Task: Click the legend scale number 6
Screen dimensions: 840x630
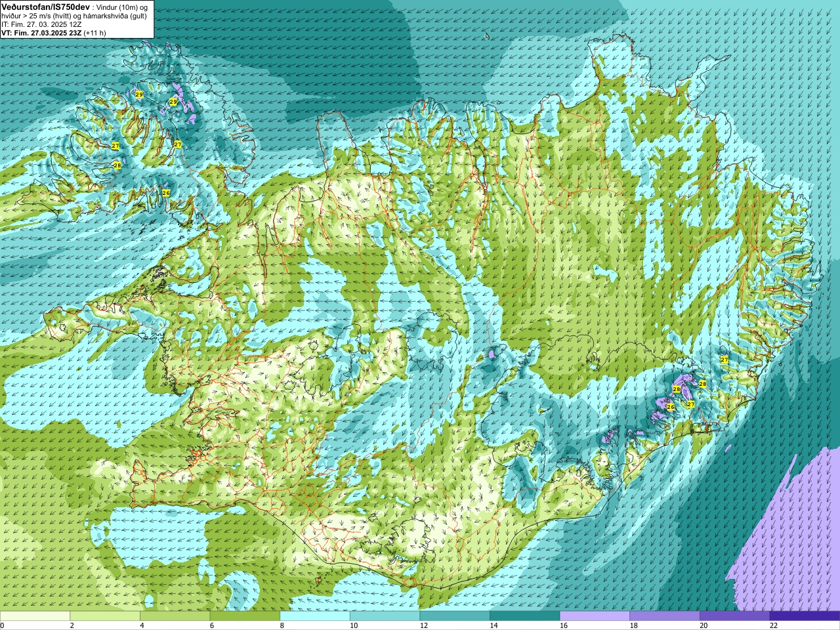Action: (212, 625)
